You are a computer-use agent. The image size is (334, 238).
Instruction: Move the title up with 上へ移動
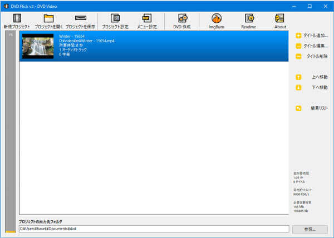311,77
